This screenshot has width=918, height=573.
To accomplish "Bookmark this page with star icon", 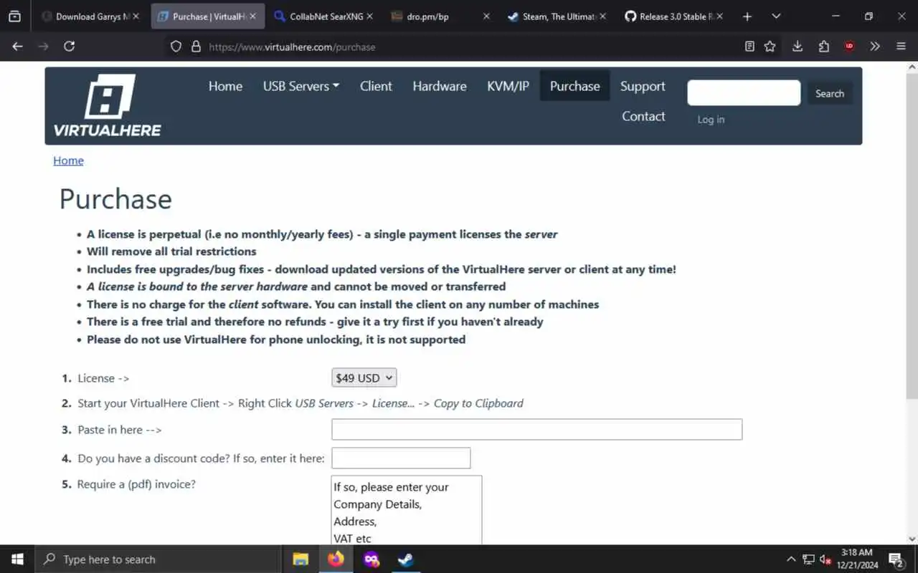I will pos(770,47).
